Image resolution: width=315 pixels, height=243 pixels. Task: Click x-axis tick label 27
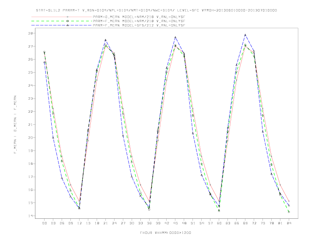pyautogui.click(x=123, y=223)
